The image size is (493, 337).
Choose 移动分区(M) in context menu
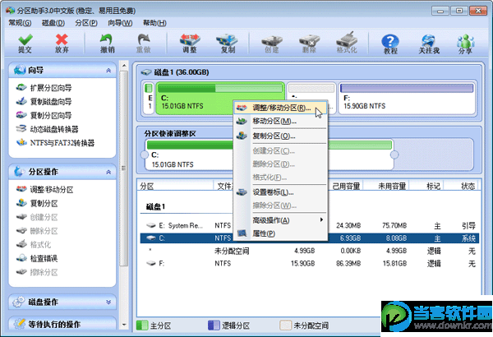click(280, 121)
